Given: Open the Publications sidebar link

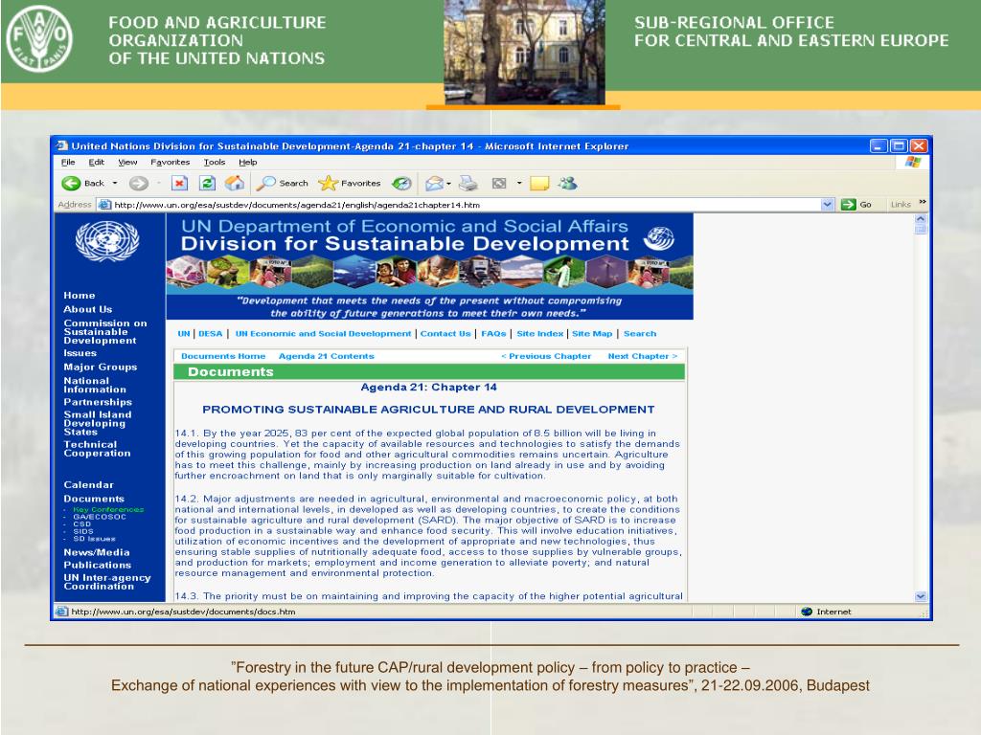Looking at the screenshot, I should tap(97, 565).
